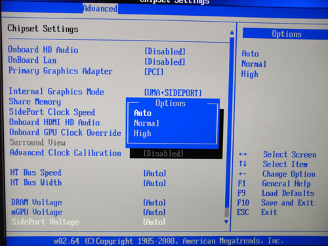The image size is (328, 246).
Task: Click the American Megatrends copyright footer
Action: [169, 241]
